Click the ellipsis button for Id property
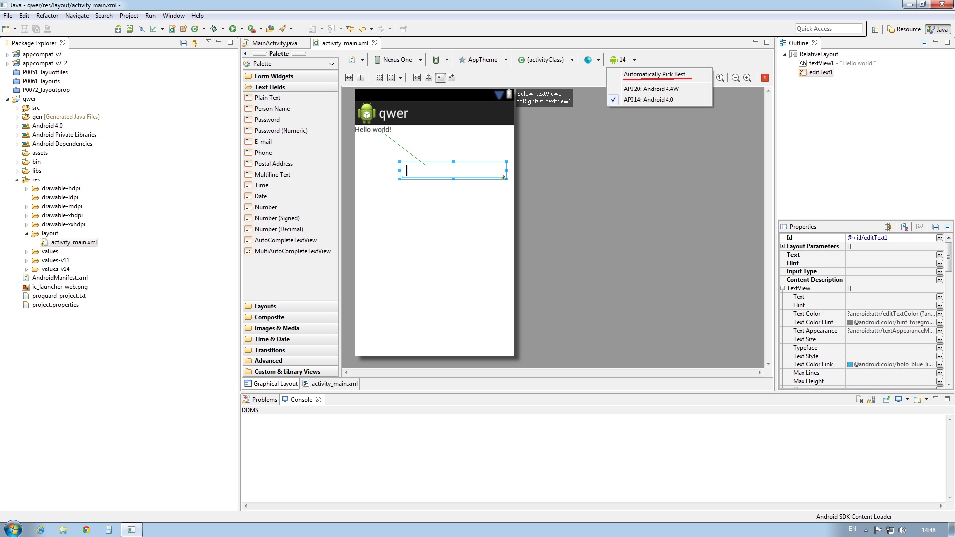This screenshot has height=537, width=955. [x=939, y=238]
